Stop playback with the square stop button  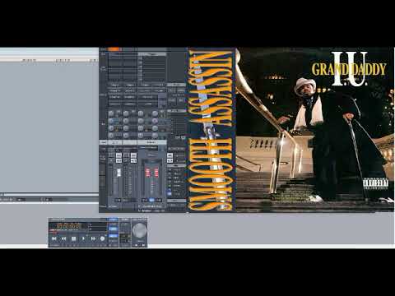point(73,238)
